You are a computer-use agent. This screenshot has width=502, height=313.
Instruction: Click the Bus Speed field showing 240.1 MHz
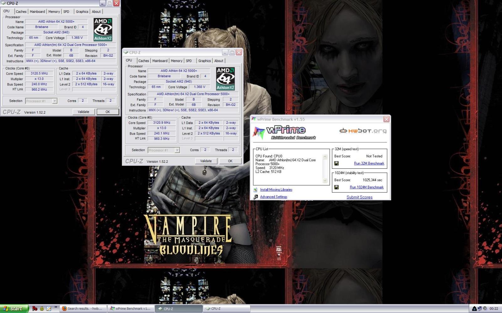[x=162, y=133]
